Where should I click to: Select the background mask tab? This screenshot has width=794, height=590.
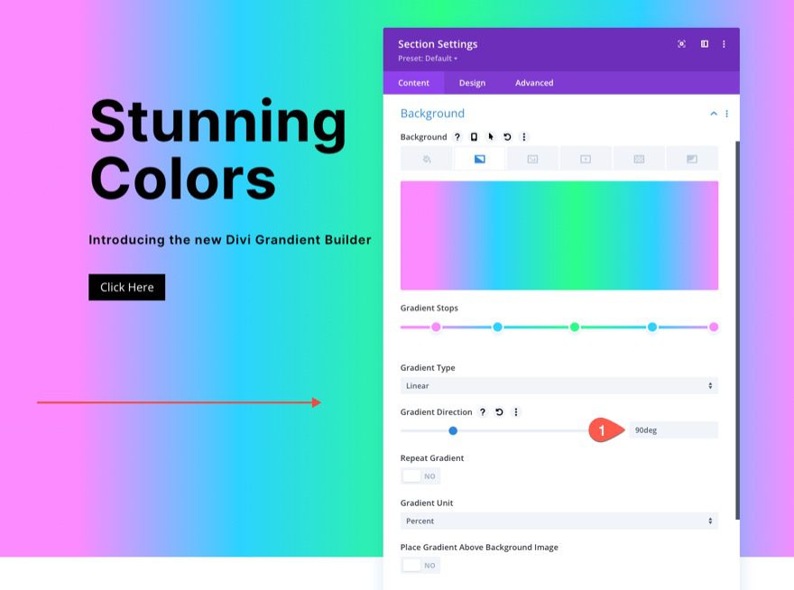point(692,159)
